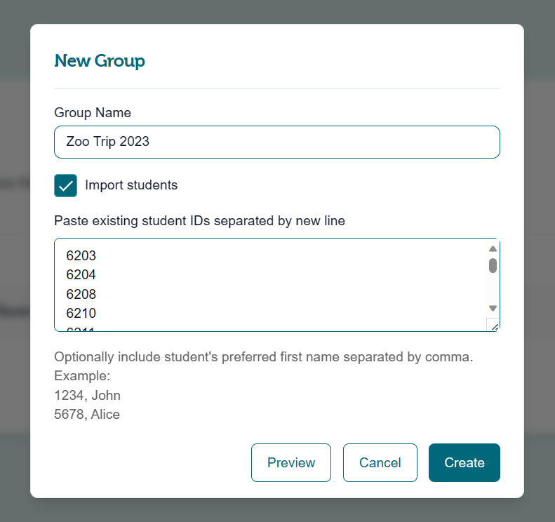The width and height of the screenshot is (555, 522).
Task: Click the Paste existing student IDs label
Action: click(199, 220)
